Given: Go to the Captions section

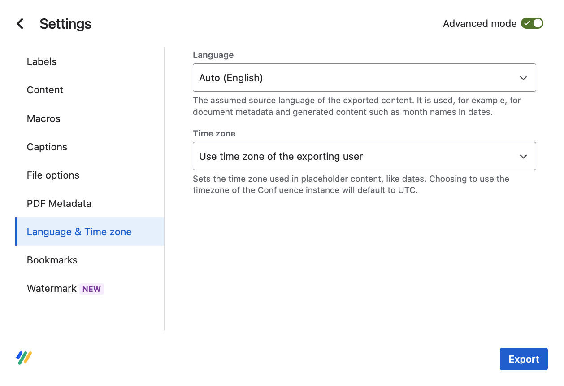Looking at the screenshot, I should 47,147.
